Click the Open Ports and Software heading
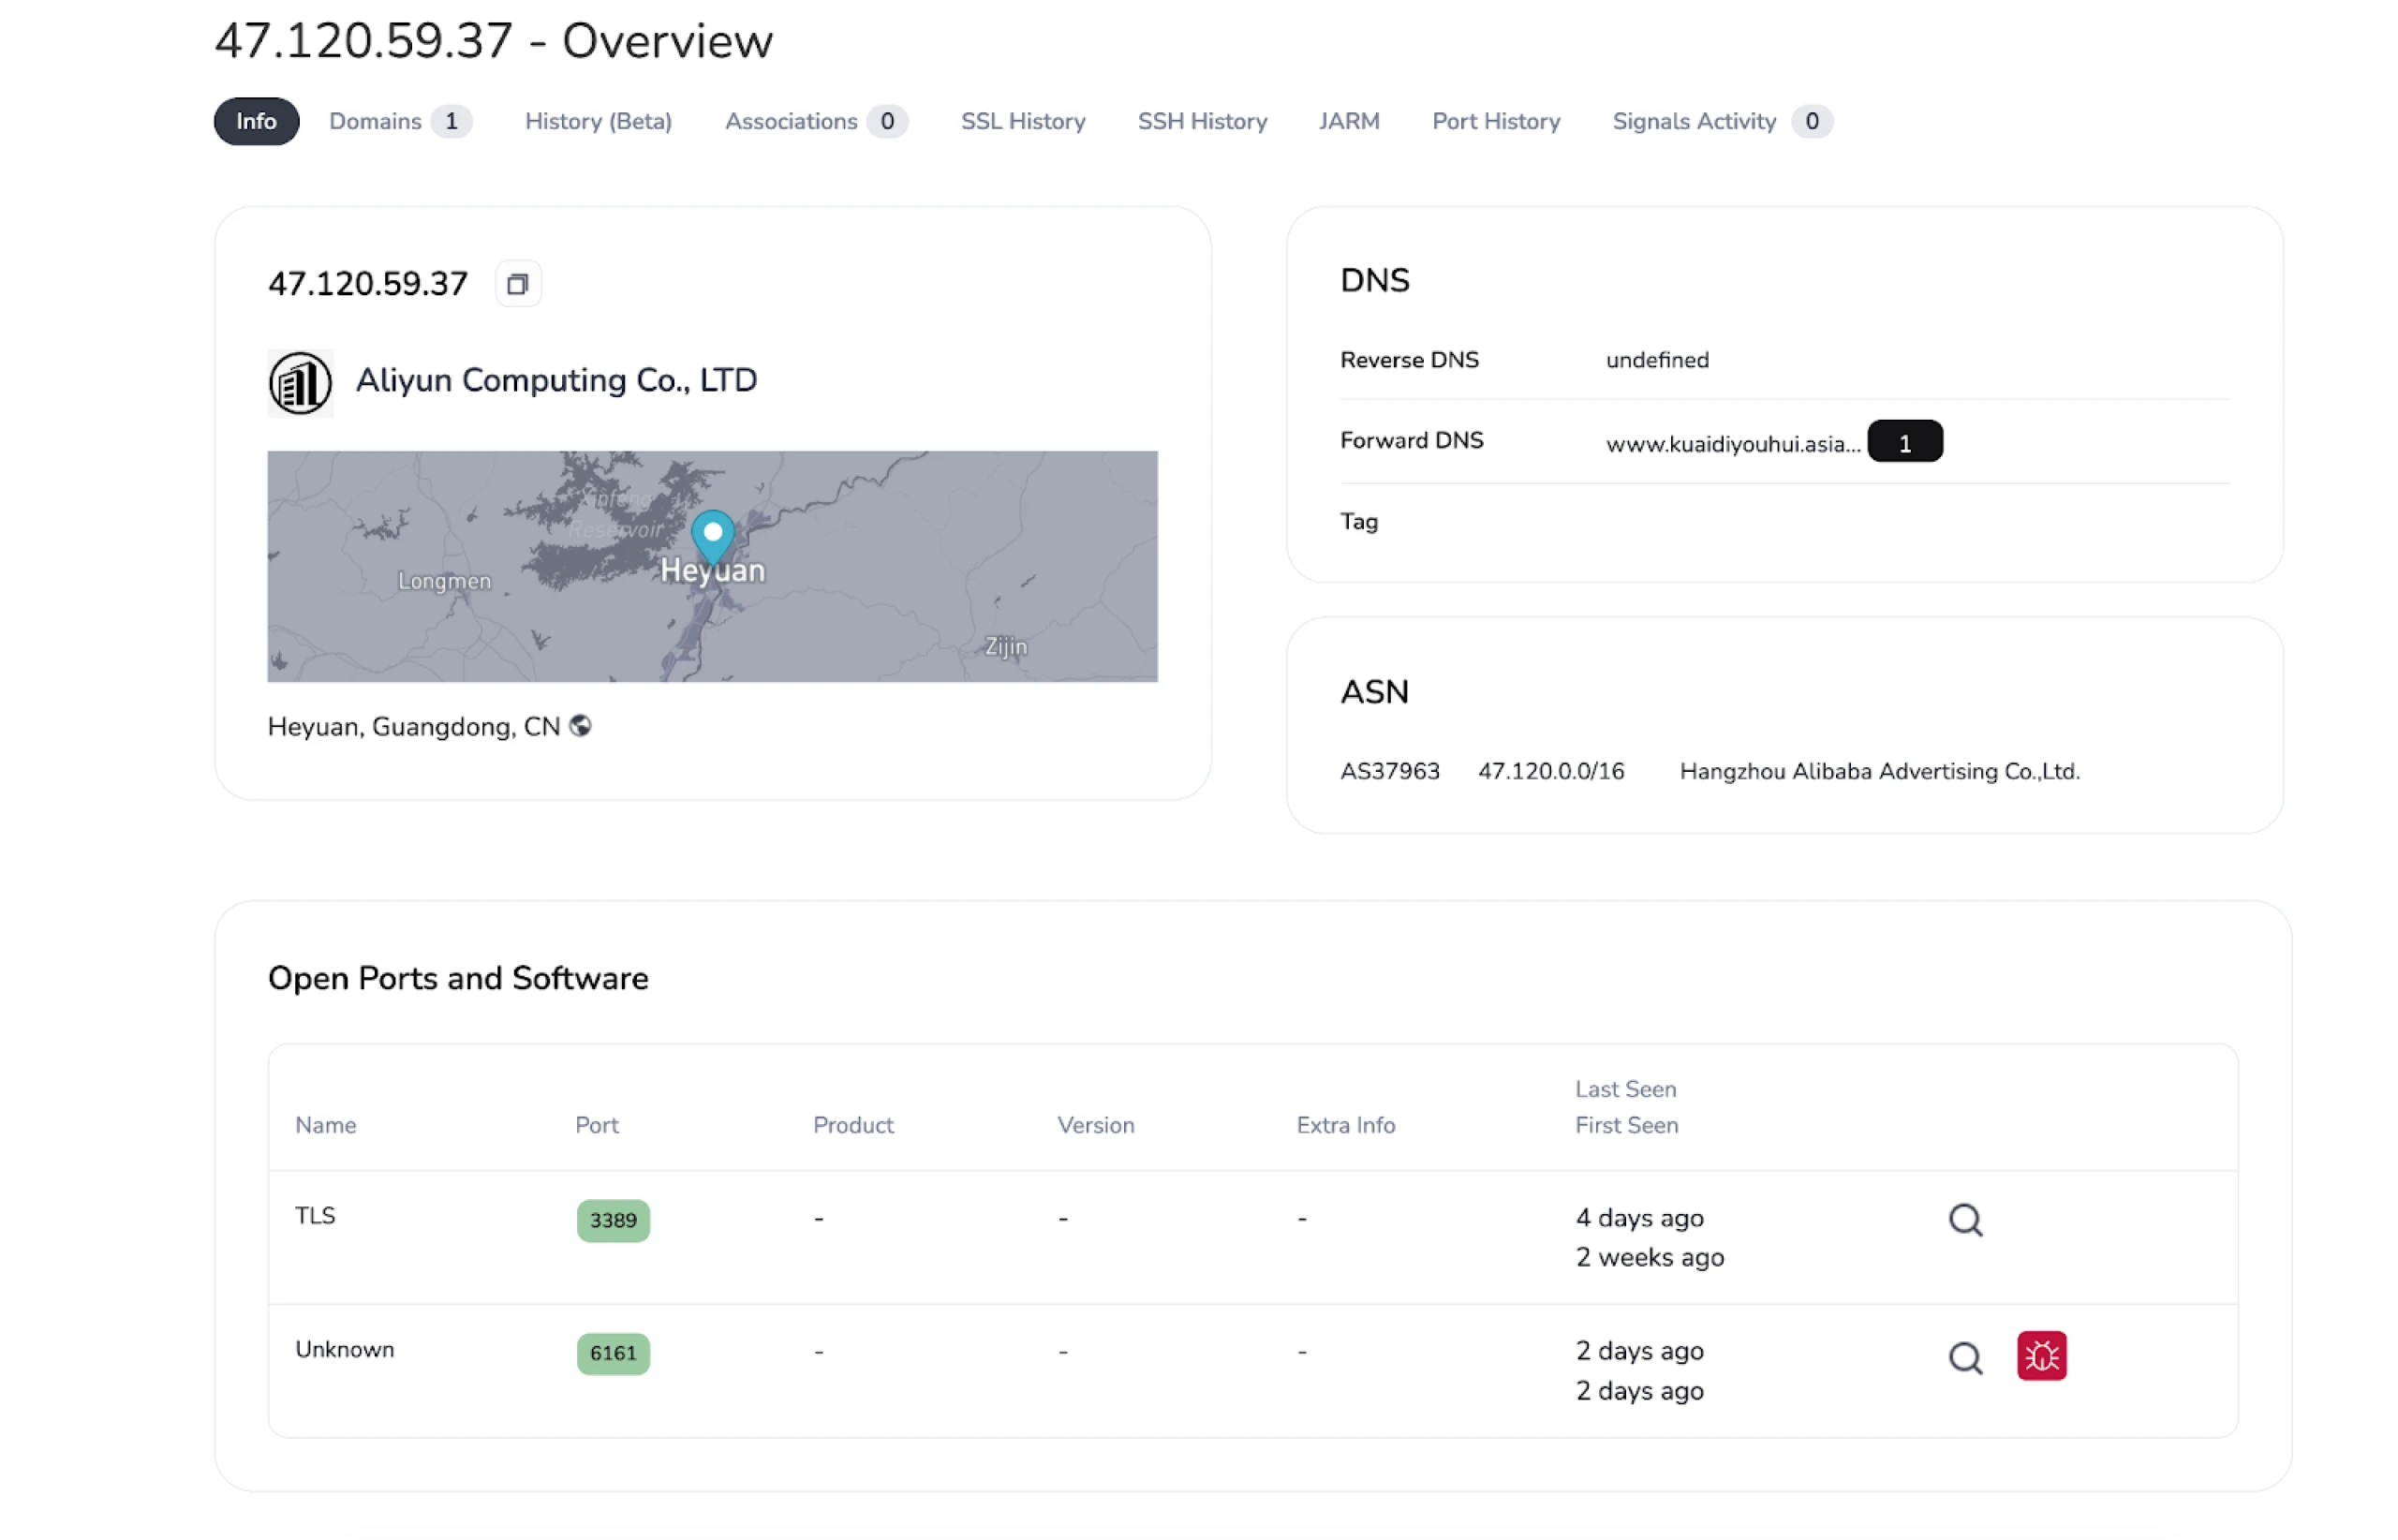 click(458, 978)
